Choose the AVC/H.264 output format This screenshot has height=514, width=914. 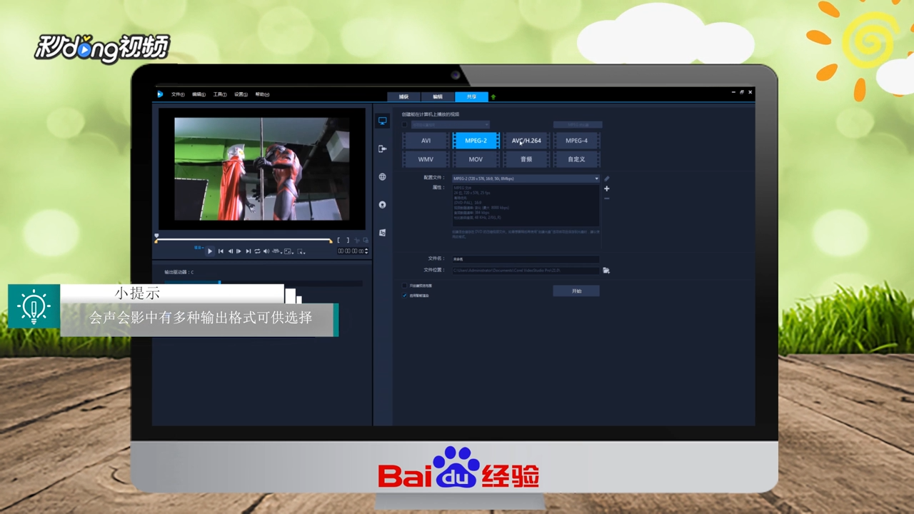[526, 141]
